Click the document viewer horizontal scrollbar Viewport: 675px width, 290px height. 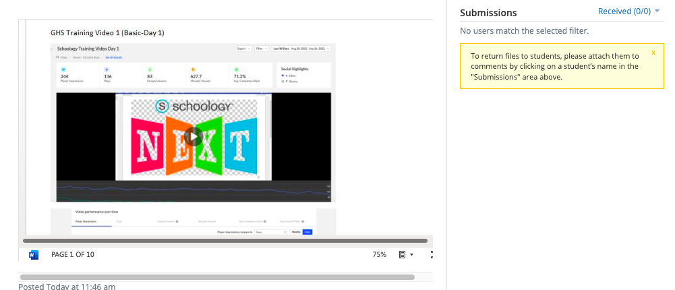click(225, 241)
